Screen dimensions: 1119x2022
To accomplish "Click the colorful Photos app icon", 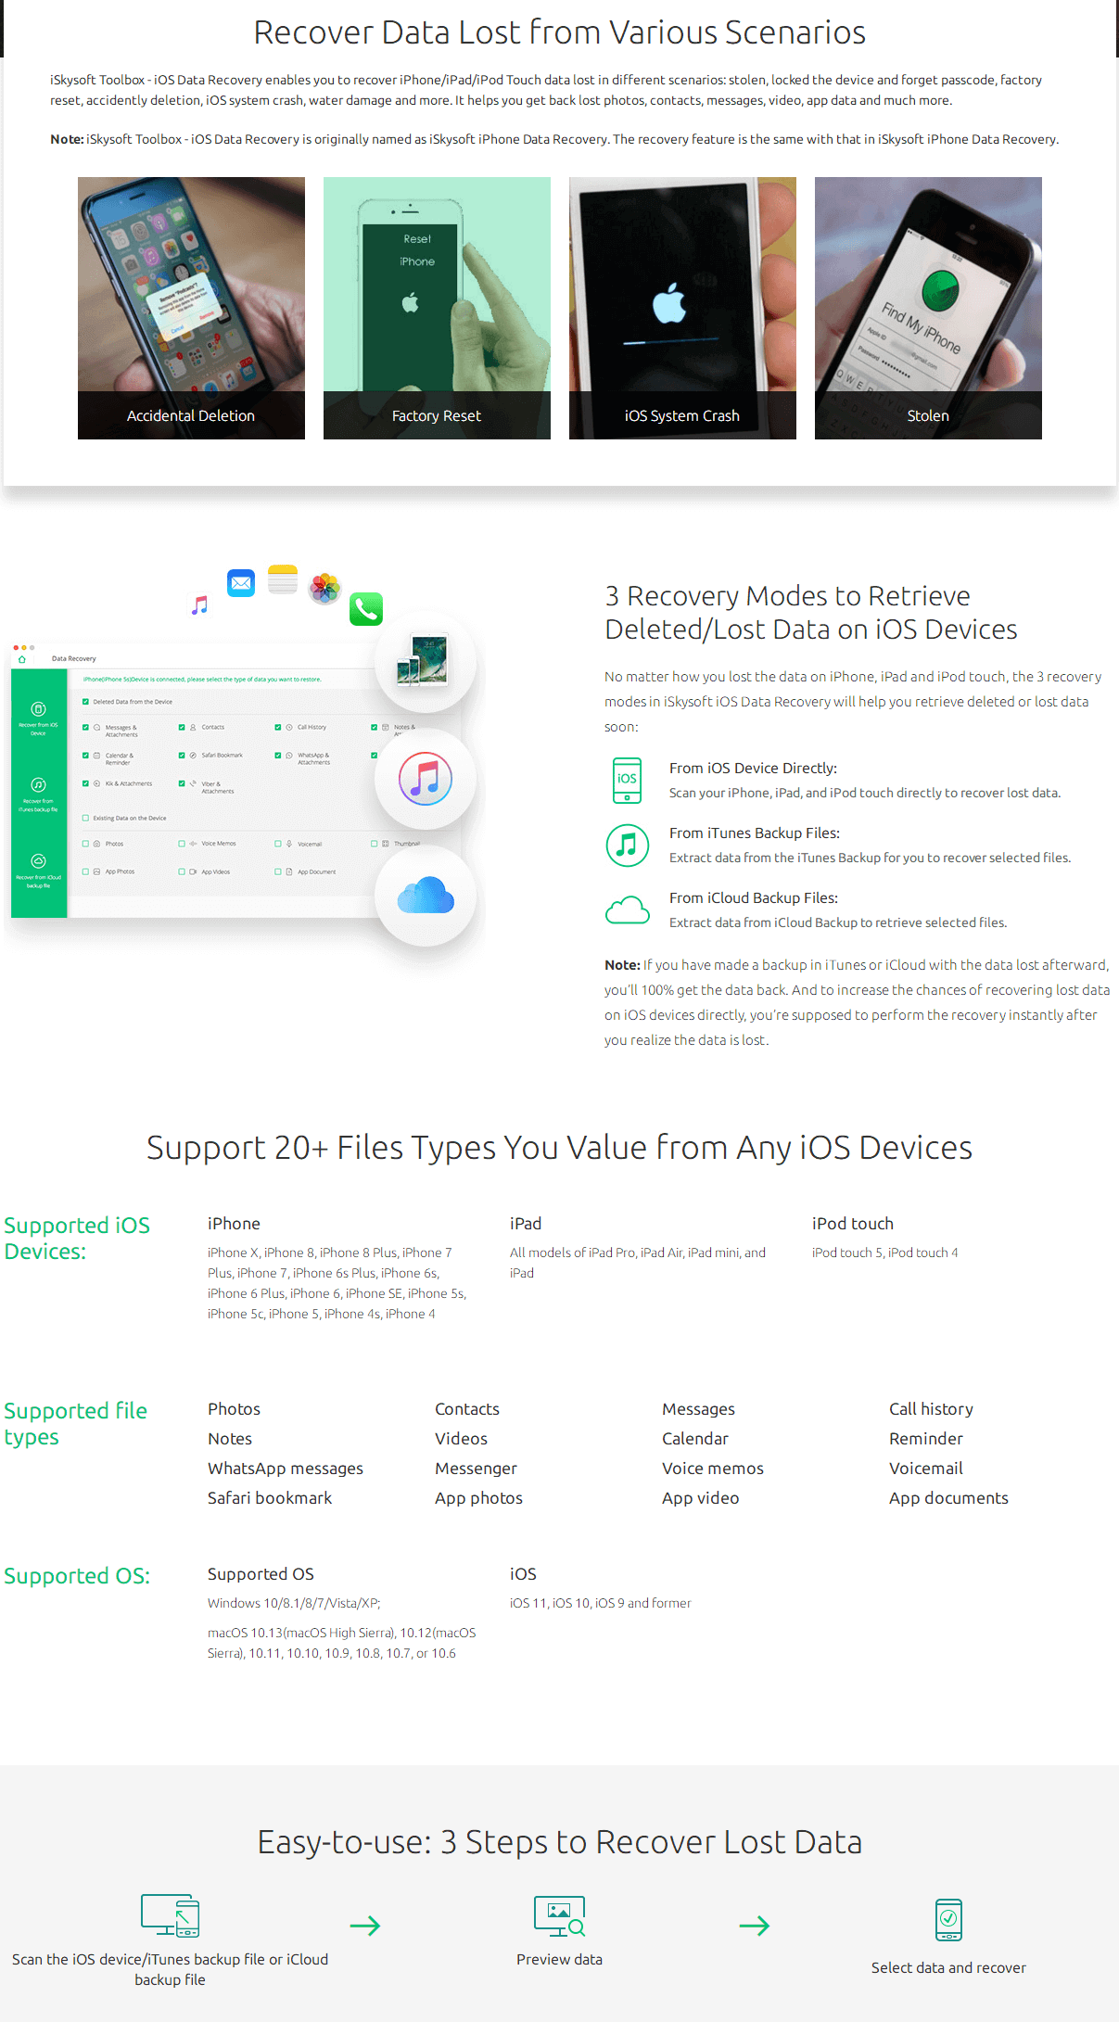I will click(x=324, y=588).
